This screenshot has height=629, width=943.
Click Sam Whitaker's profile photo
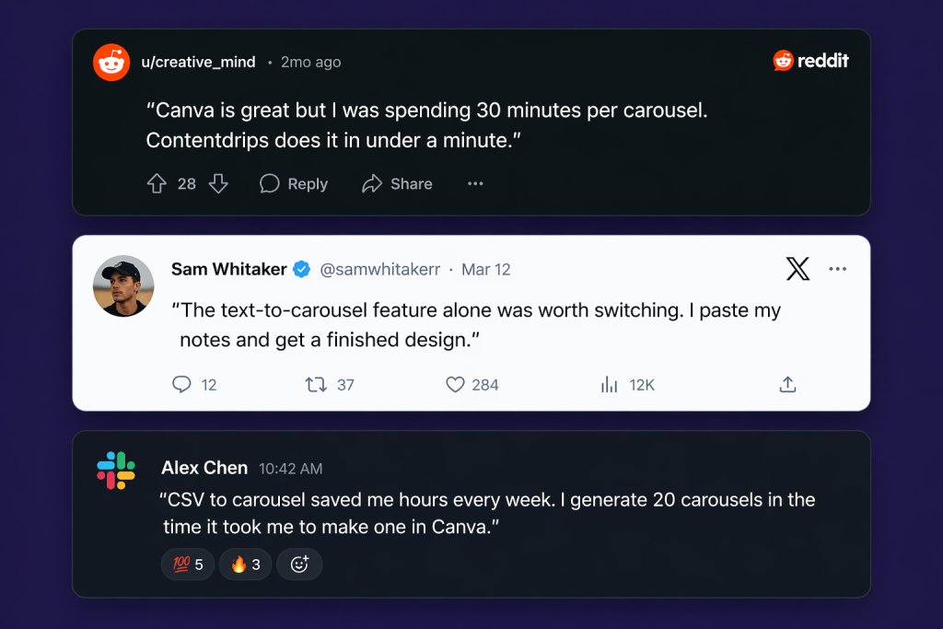(x=123, y=285)
